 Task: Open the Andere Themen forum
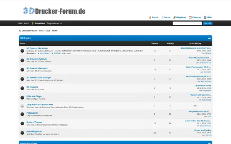[34, 122]
